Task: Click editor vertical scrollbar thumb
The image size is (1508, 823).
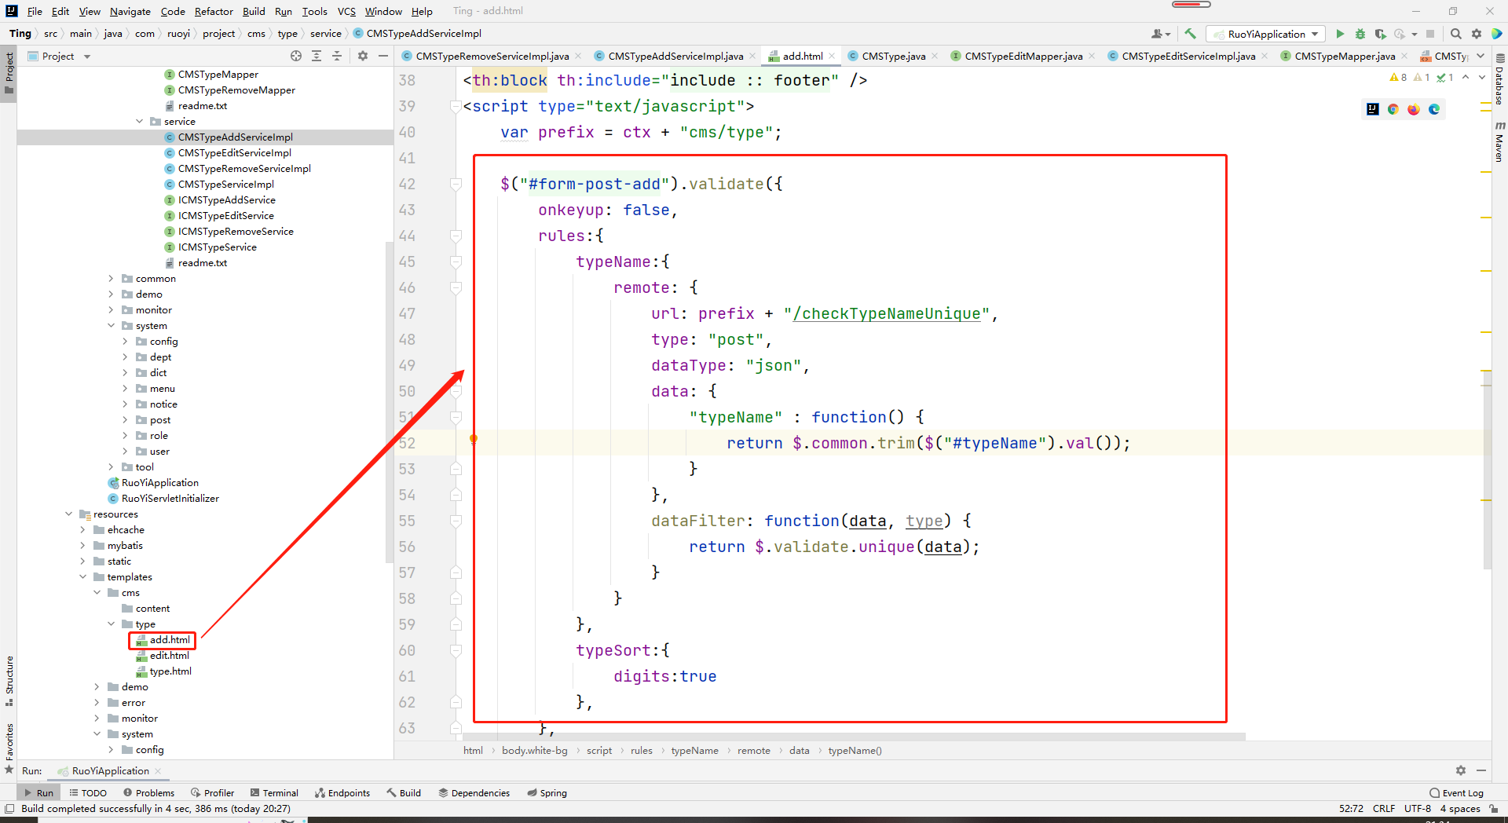Action: [1487, 471]
